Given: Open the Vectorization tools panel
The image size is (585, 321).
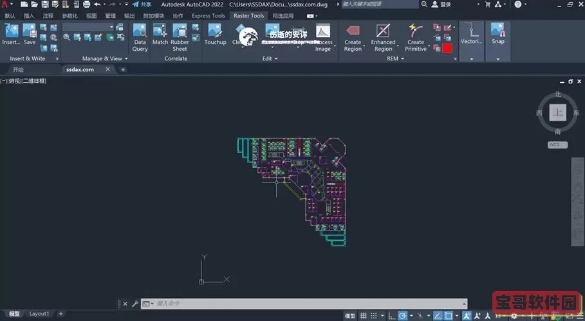Looking at the screenshot, I should click(472, 34).
